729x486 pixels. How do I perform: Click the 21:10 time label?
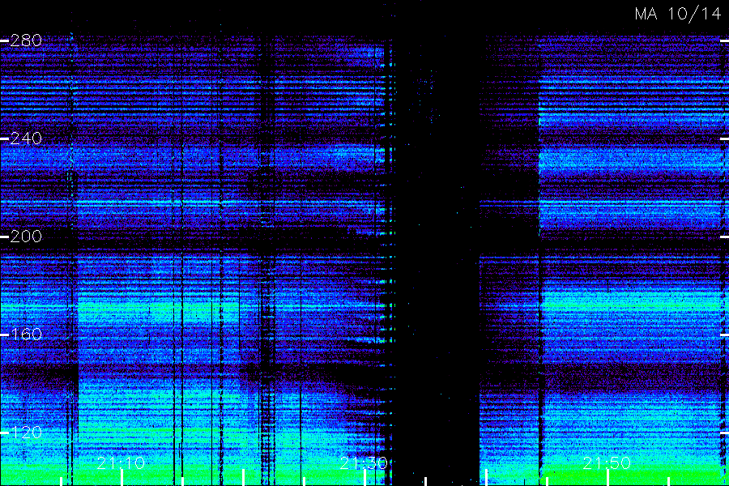(x=121, y=463)
